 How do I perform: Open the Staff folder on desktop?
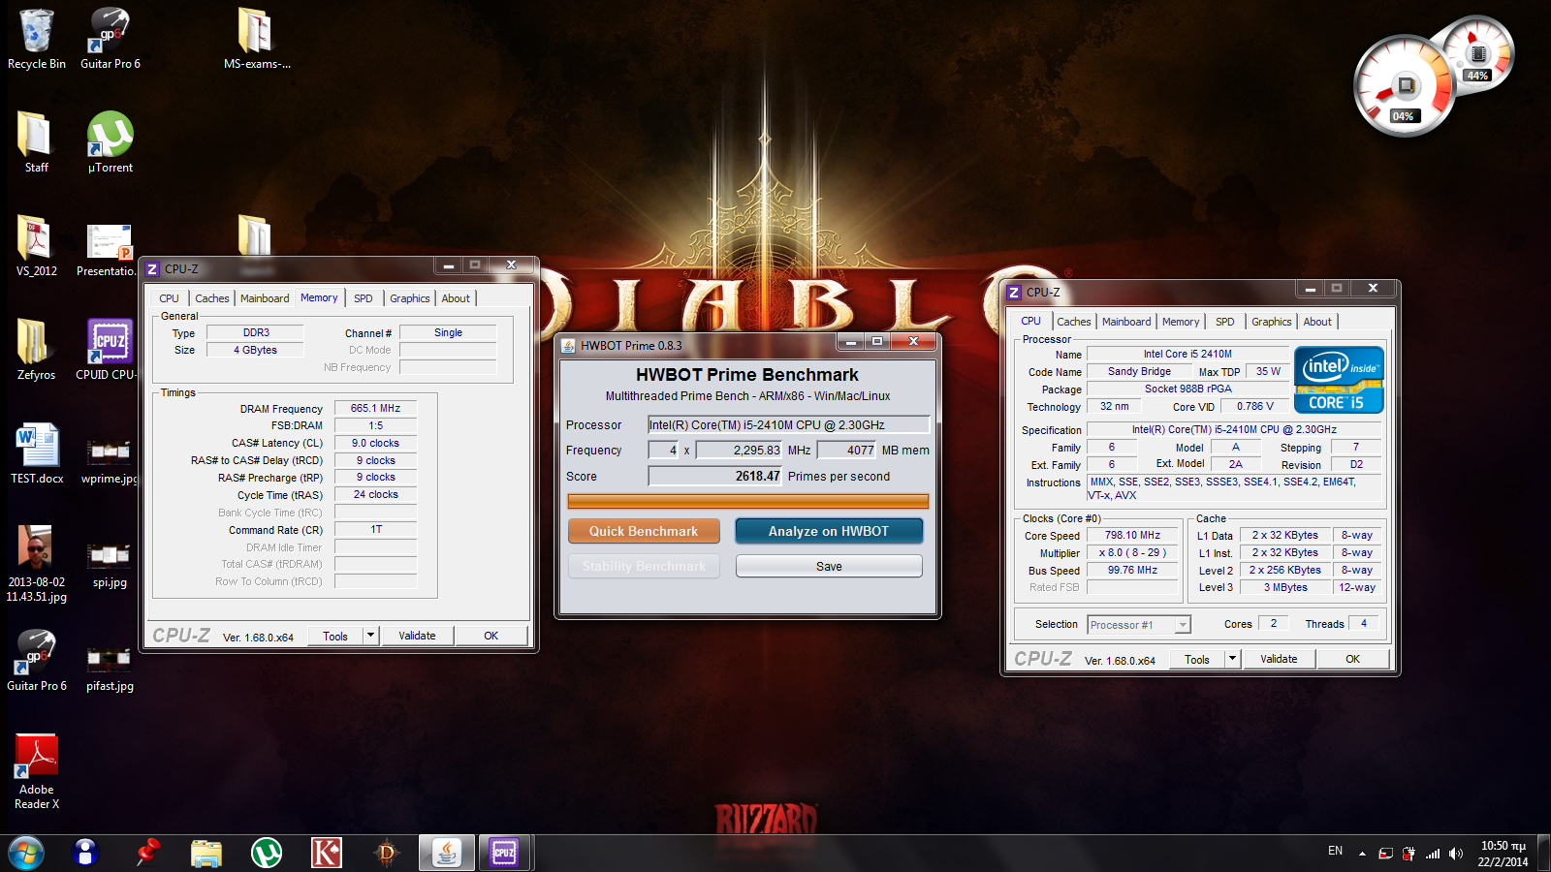coord(37,141)
